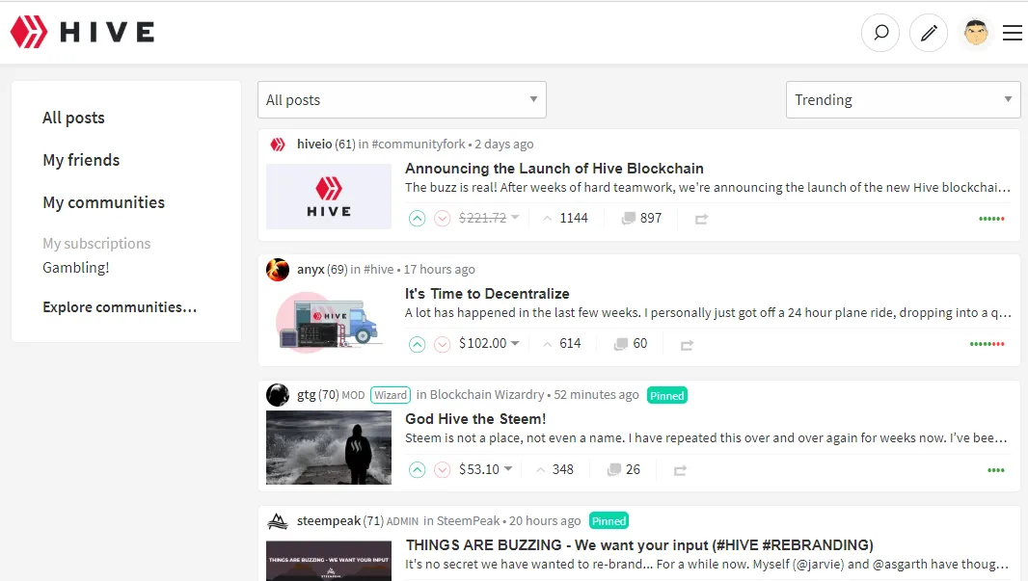Reblog It's Time to Decentralize post
Screen dimensions: 1028x581
tap(687, 345)
